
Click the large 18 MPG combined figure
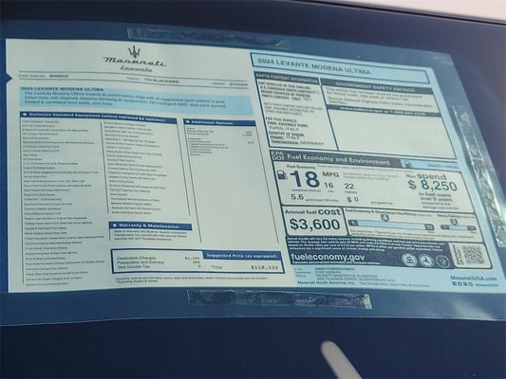[x=305, y=179]
